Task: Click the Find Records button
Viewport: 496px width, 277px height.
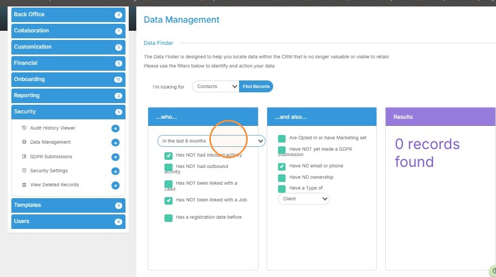Action: click(256, 86)
